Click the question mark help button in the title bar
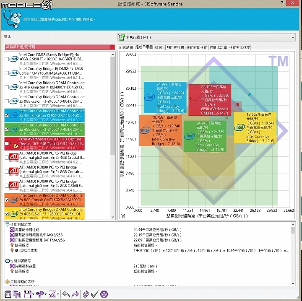The image size is (302, 301). [x=282, y=3]
